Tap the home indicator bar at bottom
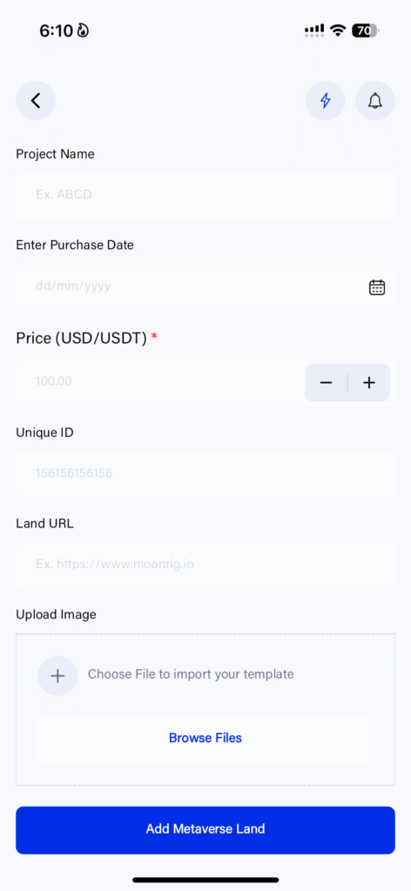The width and height of the screenshot is (411, 891). 205,880
